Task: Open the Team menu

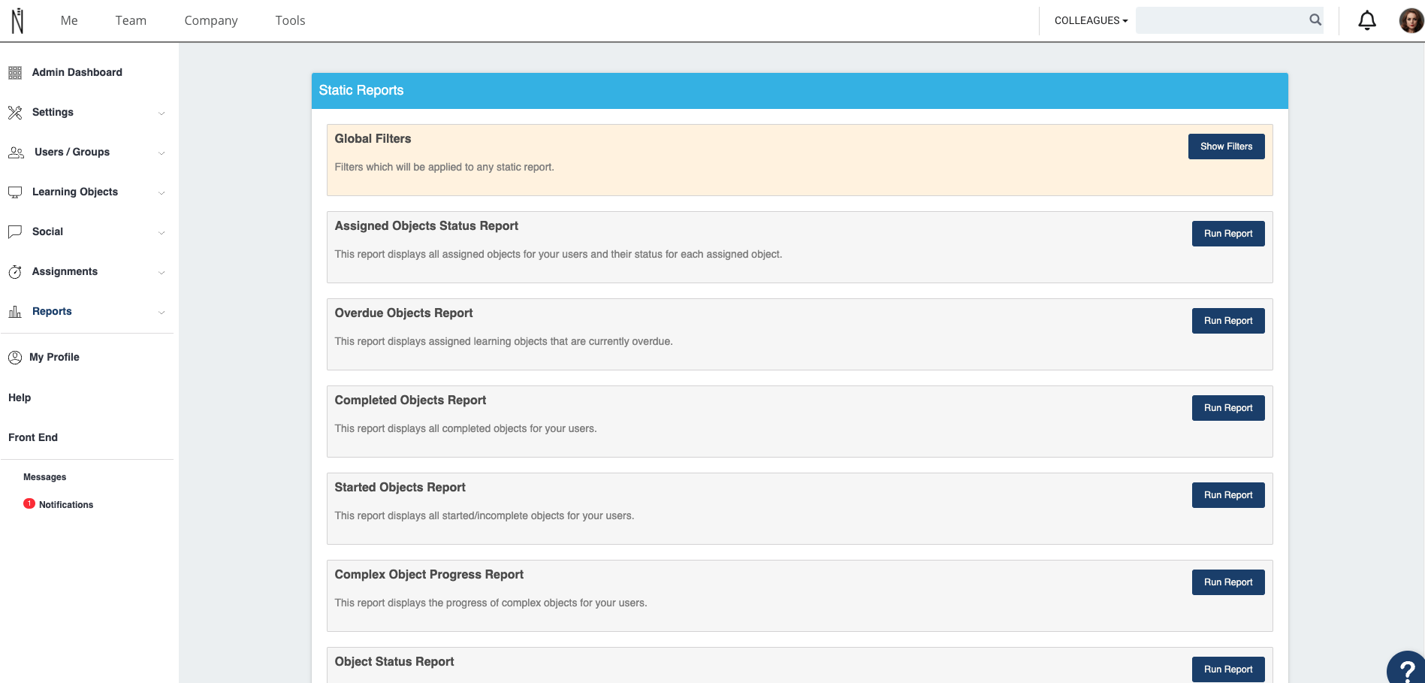Action: coord(131,20)
